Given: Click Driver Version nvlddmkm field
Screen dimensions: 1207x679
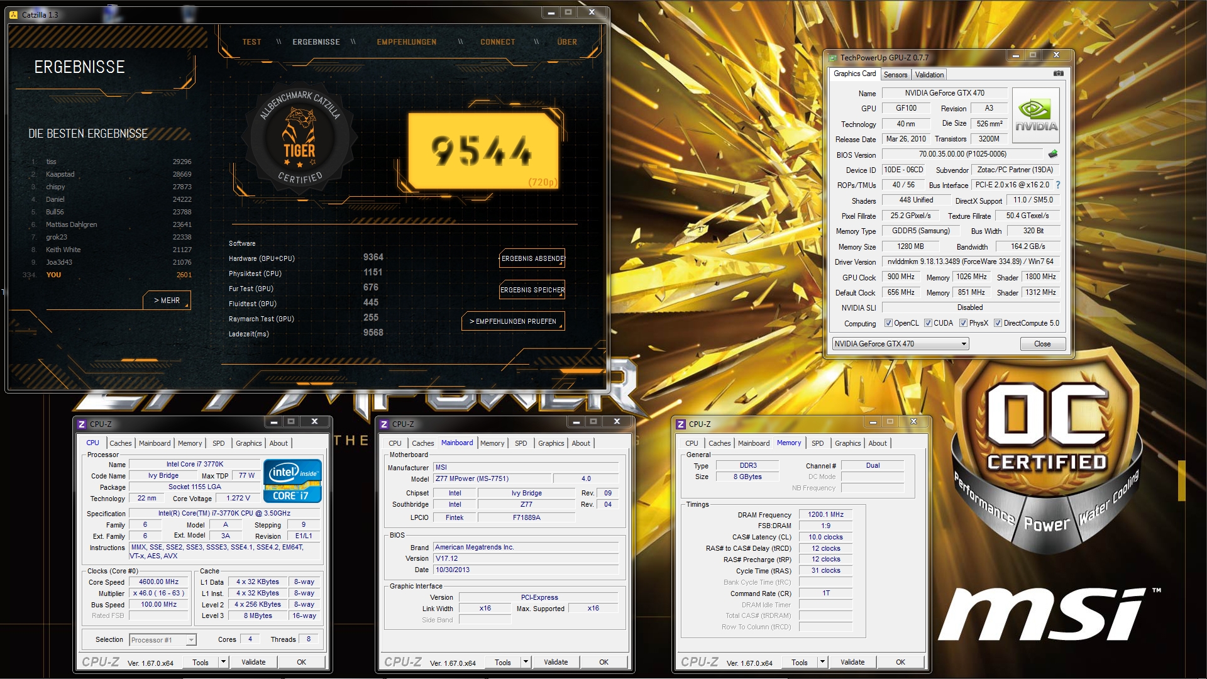Looking at the screenshot, I should coord(971,262).
